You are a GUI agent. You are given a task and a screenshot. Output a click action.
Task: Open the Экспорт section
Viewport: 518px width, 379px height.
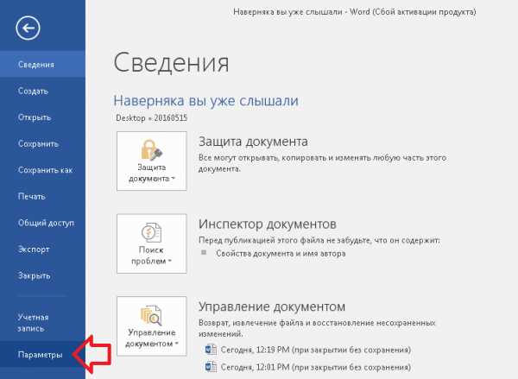click(42, 250)
